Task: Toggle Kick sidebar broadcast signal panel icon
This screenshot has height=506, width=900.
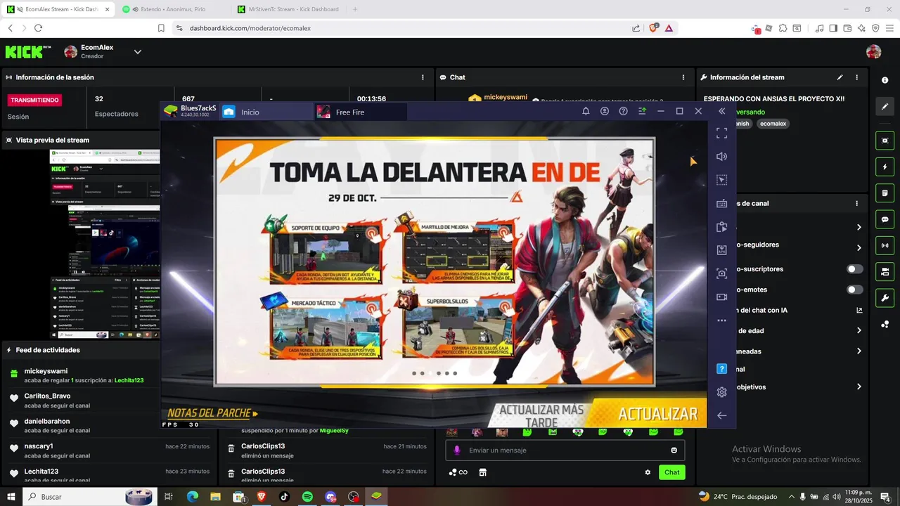Action: pos(885,245)
